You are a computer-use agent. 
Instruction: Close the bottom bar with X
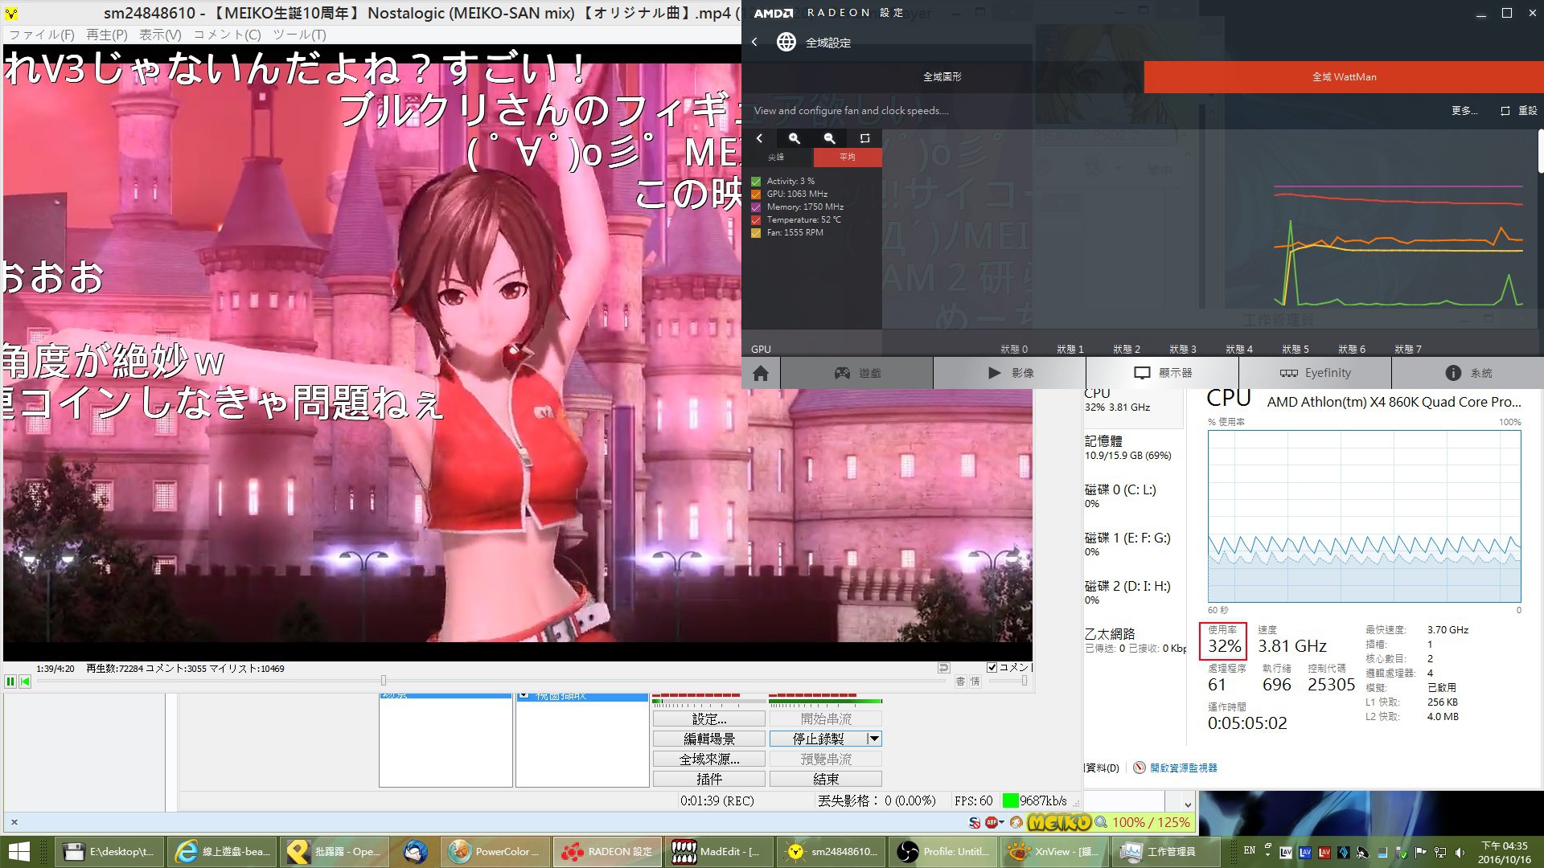14,822
